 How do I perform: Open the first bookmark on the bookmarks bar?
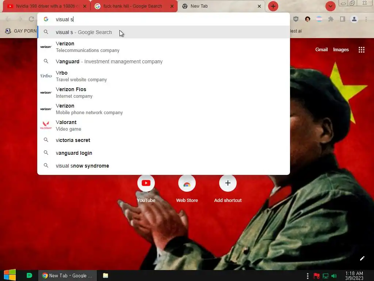21,31
